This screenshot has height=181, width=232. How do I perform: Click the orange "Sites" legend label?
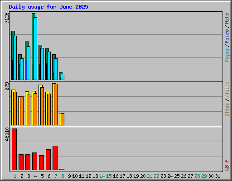[x=227, y=110]
